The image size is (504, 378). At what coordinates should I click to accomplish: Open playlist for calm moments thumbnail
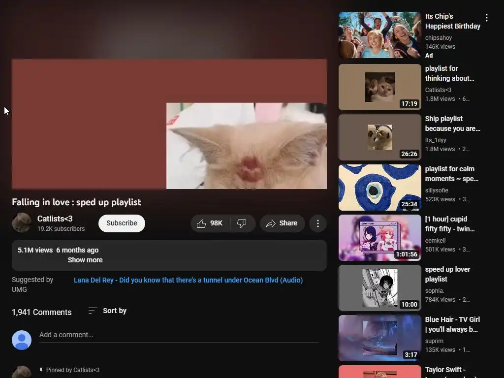point(379,188)
